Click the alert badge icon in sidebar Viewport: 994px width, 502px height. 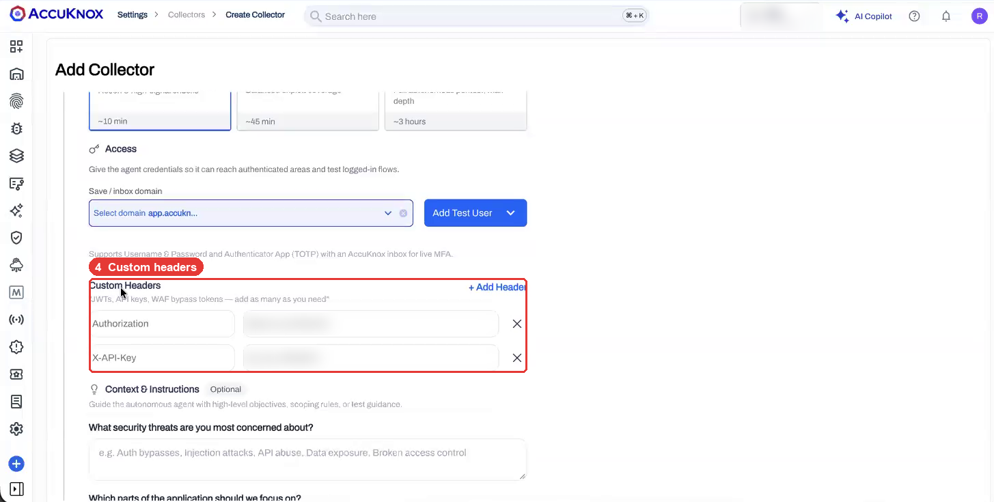16,347
